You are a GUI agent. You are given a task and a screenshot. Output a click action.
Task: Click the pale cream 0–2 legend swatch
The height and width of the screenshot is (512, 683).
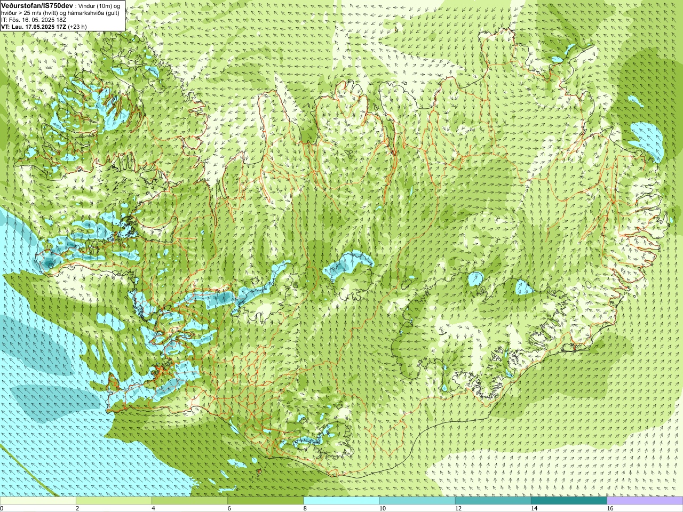tap(38, 501)
